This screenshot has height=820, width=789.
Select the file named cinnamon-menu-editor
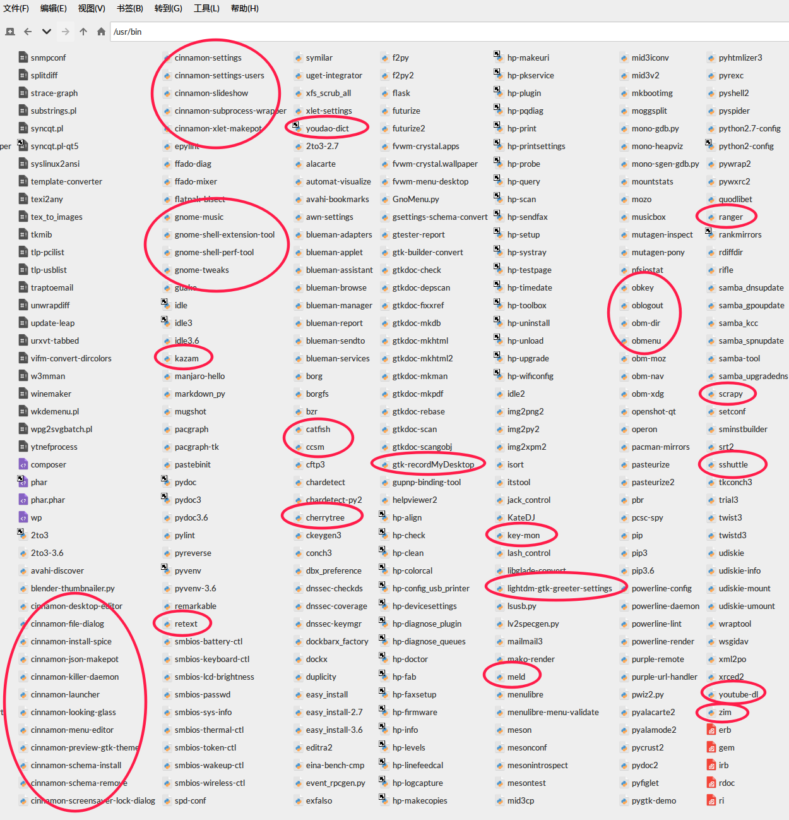tap(72, 730)
